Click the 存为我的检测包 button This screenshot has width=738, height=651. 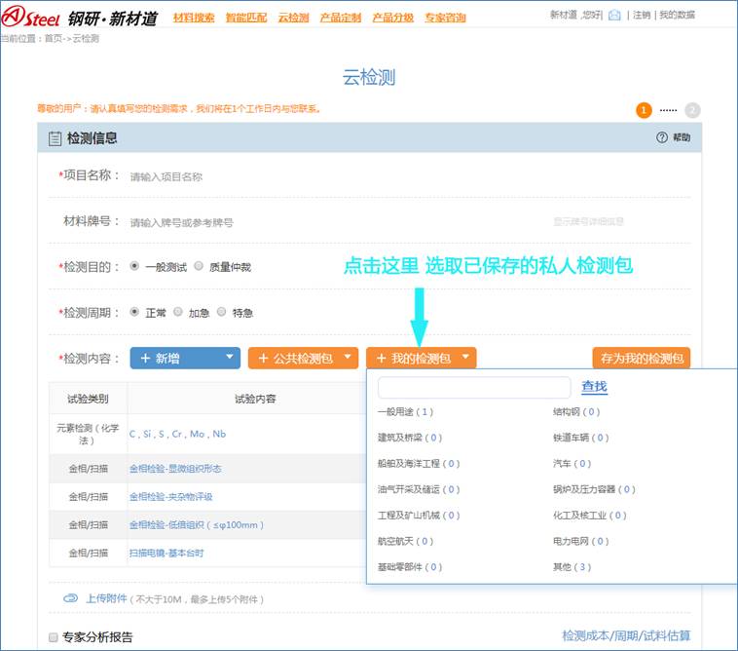(x=642, y=359)
